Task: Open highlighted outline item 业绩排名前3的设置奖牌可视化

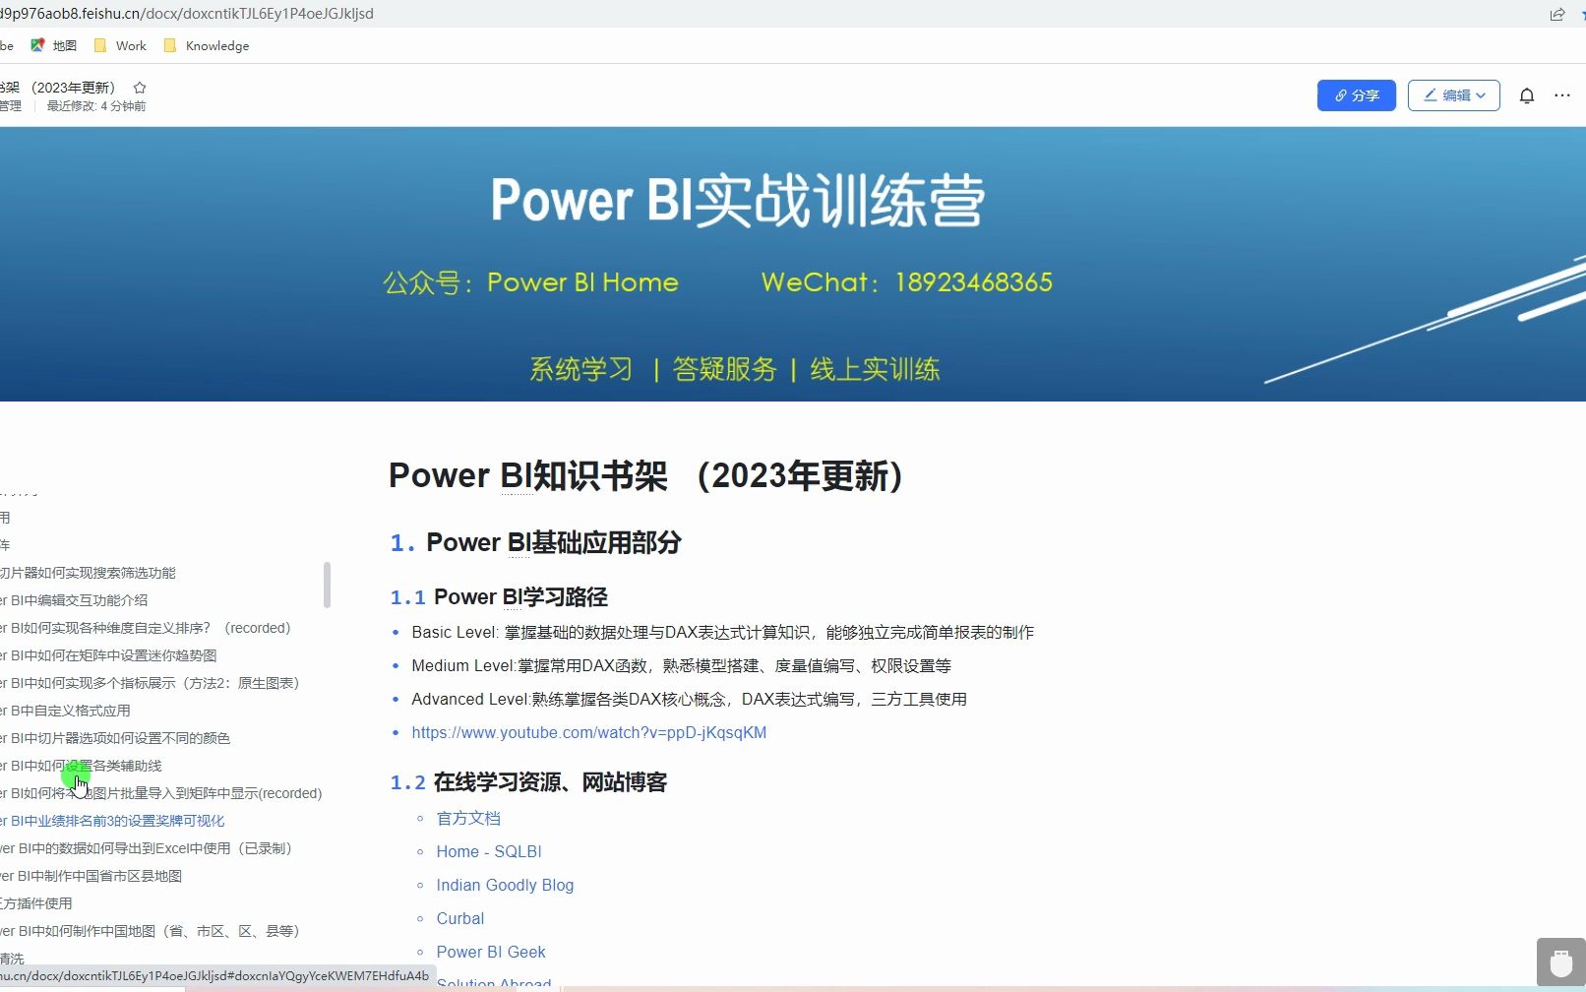Action: (112, 821)
